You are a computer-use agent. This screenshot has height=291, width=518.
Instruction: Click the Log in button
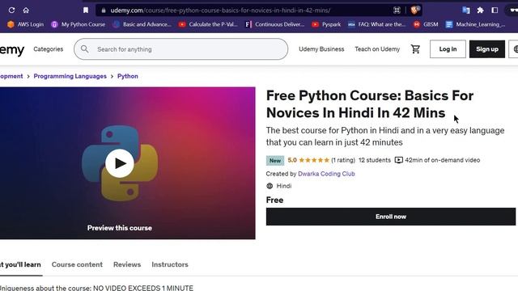[448, 49]
